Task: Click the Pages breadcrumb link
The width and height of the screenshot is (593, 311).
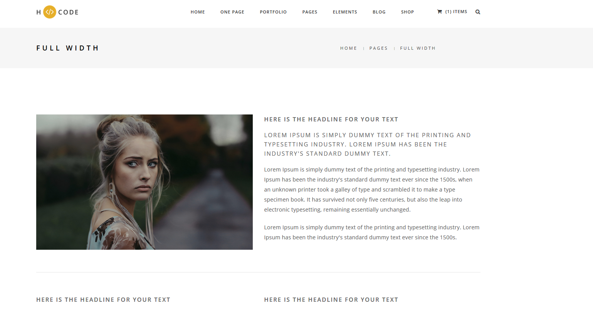Action: point(379,48)
